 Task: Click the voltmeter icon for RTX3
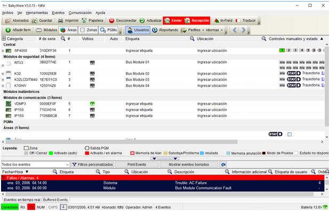pos(92,62)
